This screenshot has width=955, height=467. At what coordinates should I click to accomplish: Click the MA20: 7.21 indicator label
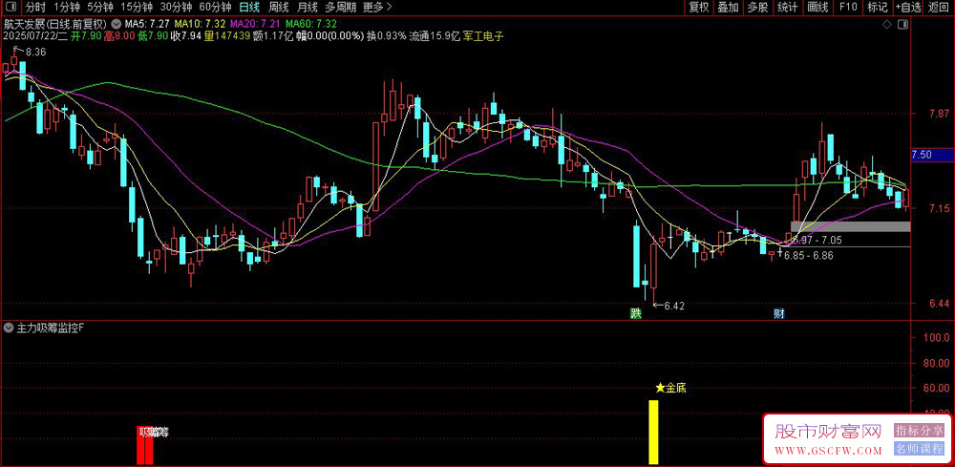point(255,24)
